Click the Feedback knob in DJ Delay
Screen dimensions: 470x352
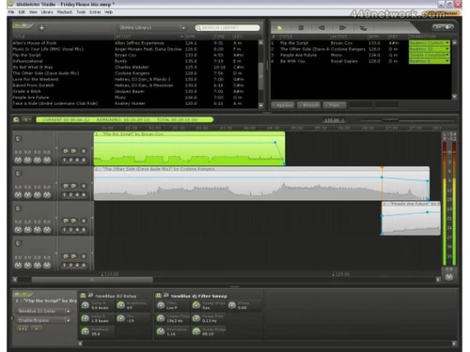tap(85, 331)
